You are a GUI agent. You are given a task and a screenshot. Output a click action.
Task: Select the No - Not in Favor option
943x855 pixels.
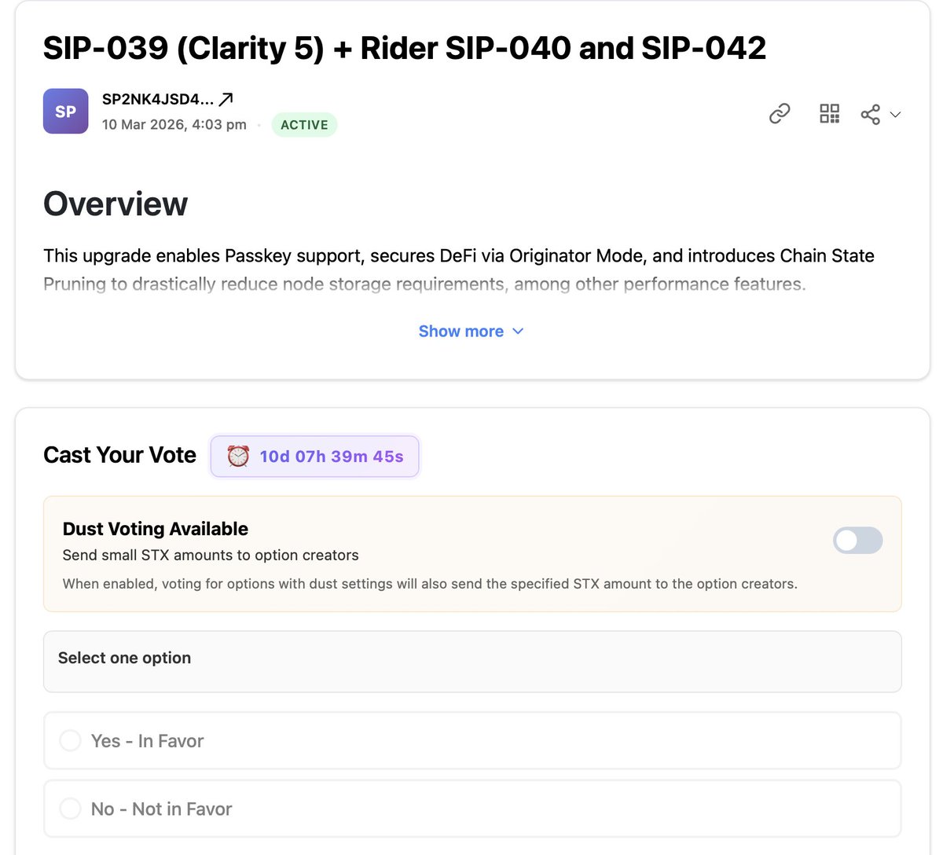[x=472, y=809]
